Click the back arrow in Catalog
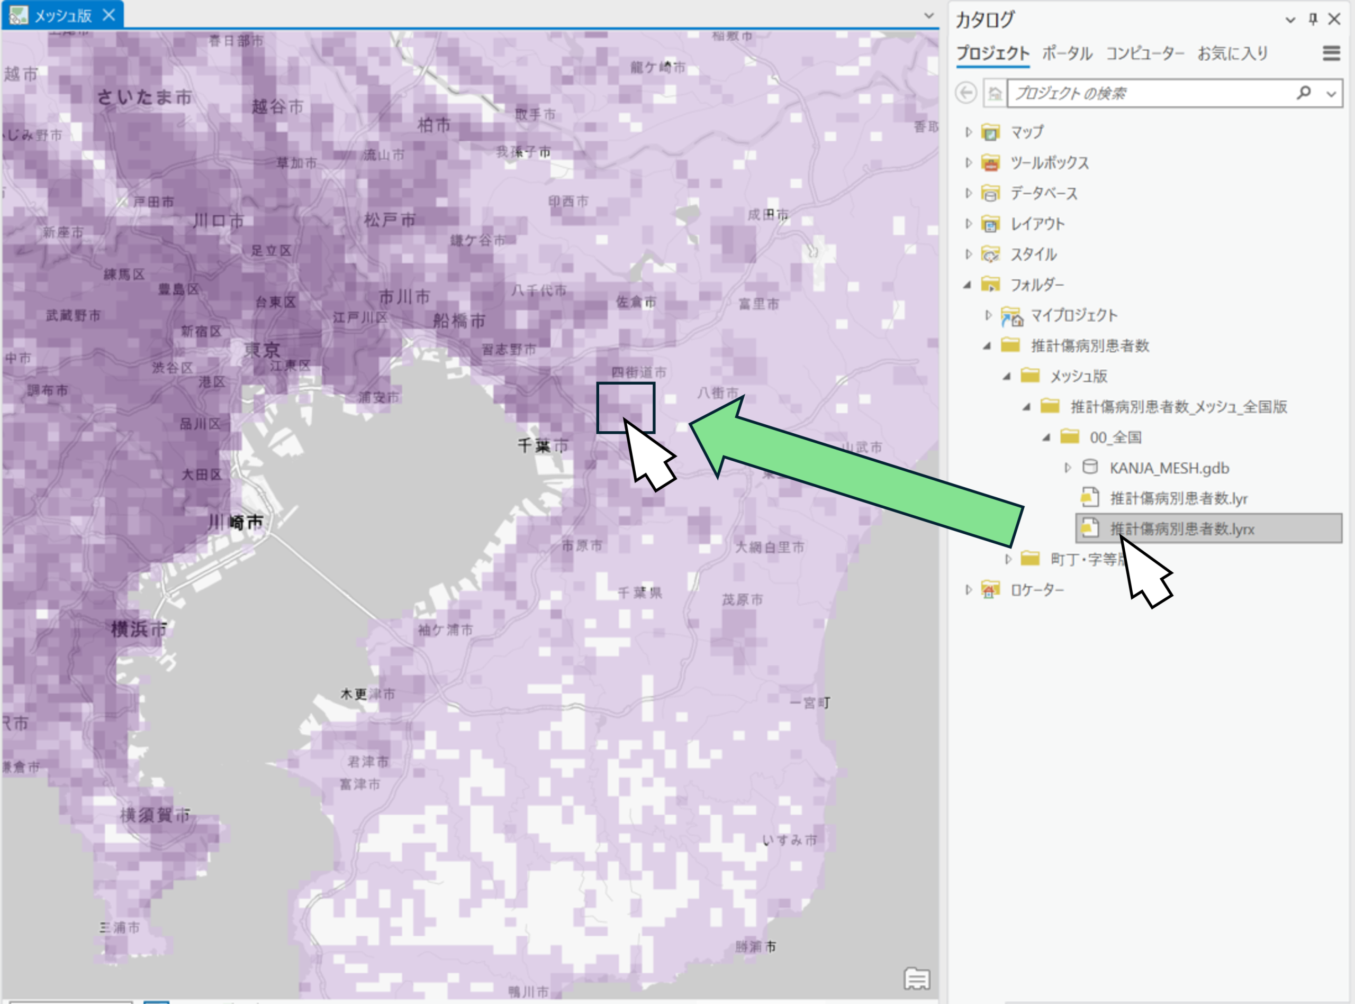Image resolution: width=1355 pixels, height=1004 pixels. (966, 93)
